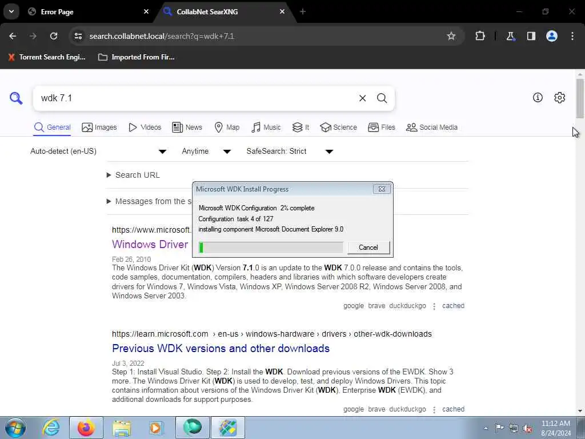Viewport: 585px width, 439px height.
Task: Close the Error Page tab
Action: 146,11
